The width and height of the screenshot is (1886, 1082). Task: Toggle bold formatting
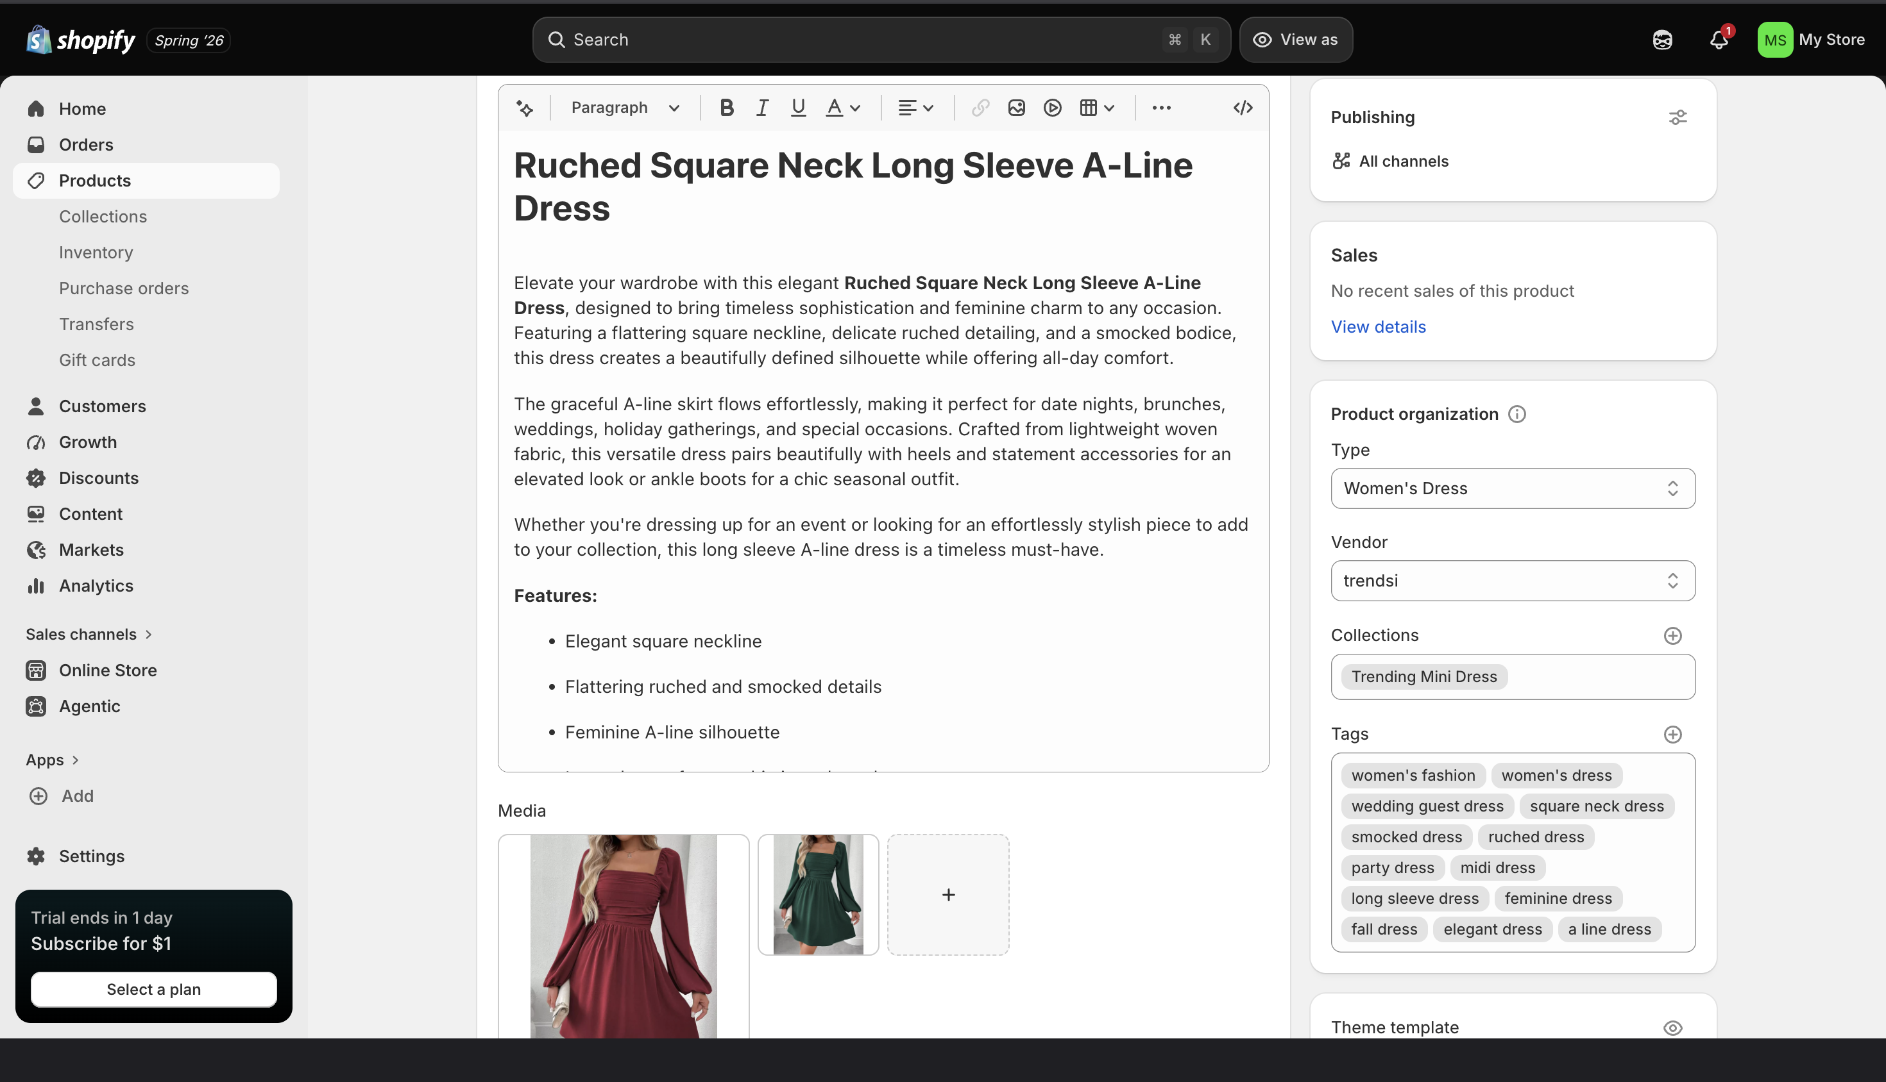coord(727,108)
